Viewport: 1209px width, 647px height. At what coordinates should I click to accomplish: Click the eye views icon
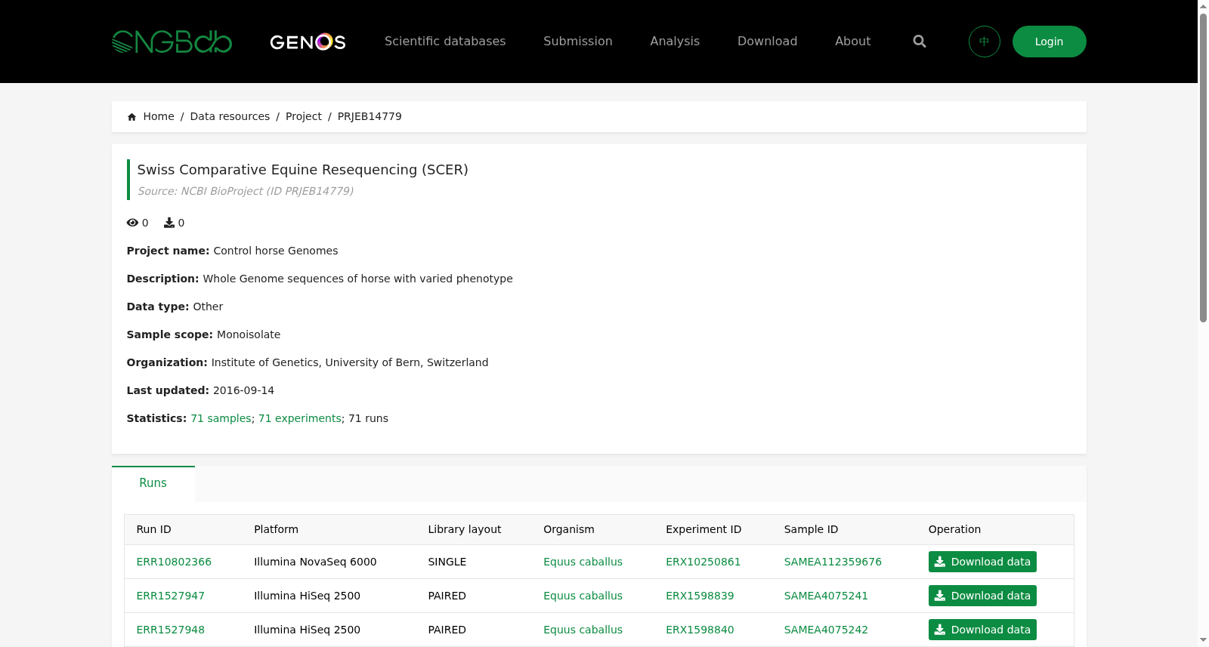132,223
